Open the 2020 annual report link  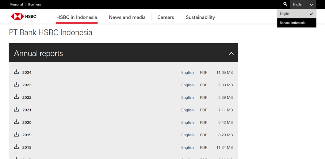pos(27,123)
